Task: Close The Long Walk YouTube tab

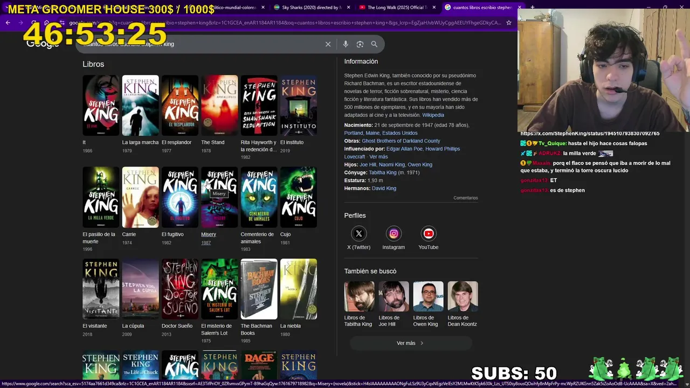Action: (x=434, y=8)
